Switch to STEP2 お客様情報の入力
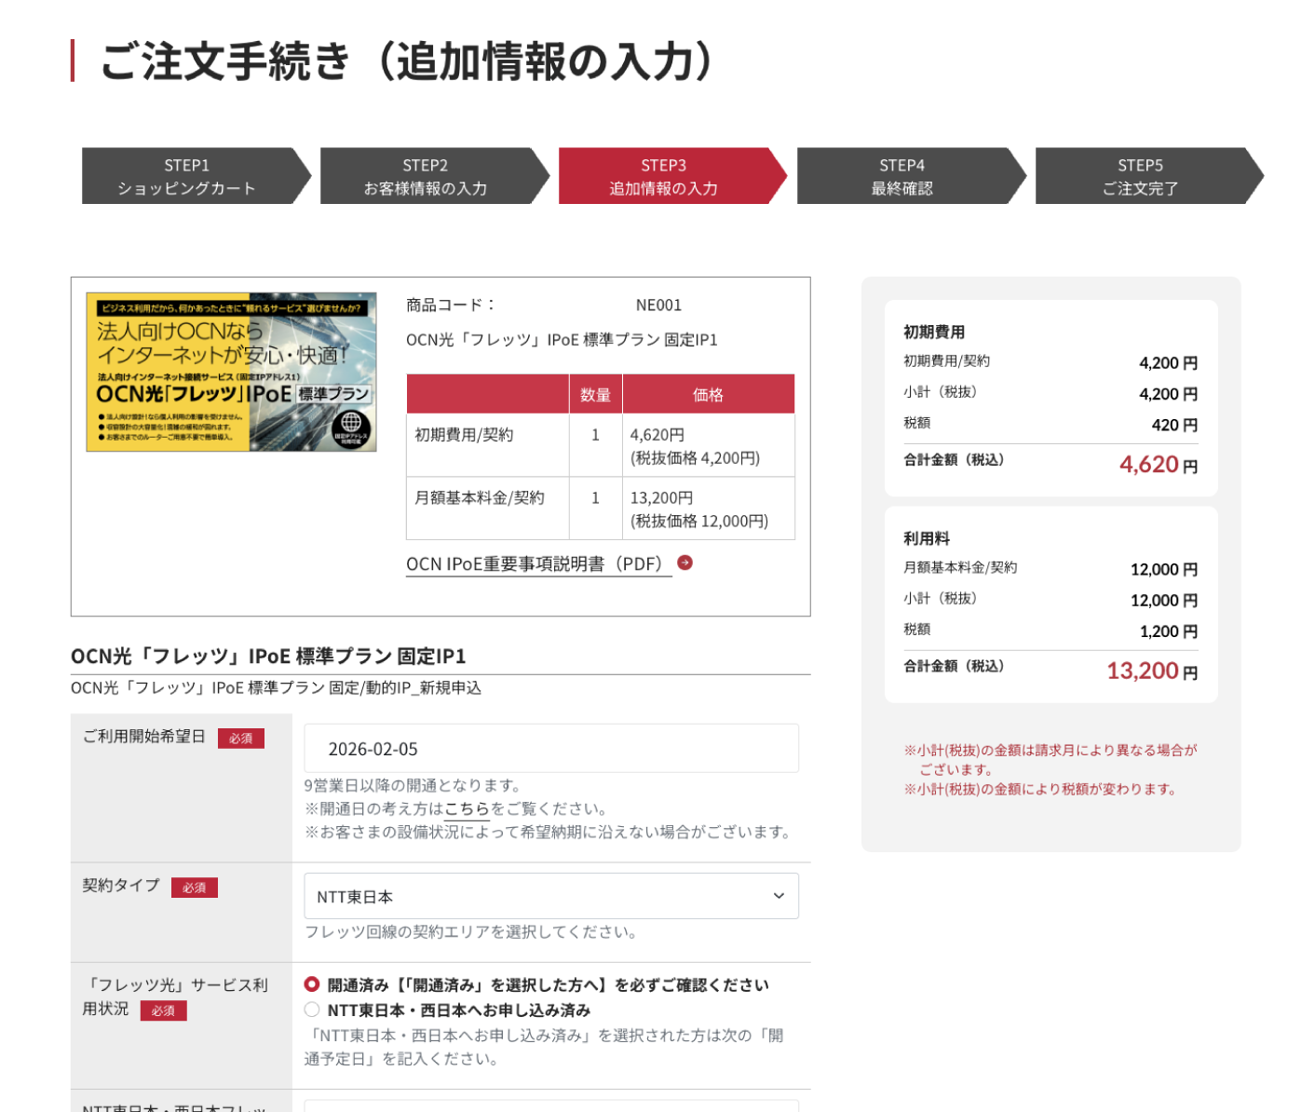The height and width of the screenshot is (1112, 1315). pos(427,175)
